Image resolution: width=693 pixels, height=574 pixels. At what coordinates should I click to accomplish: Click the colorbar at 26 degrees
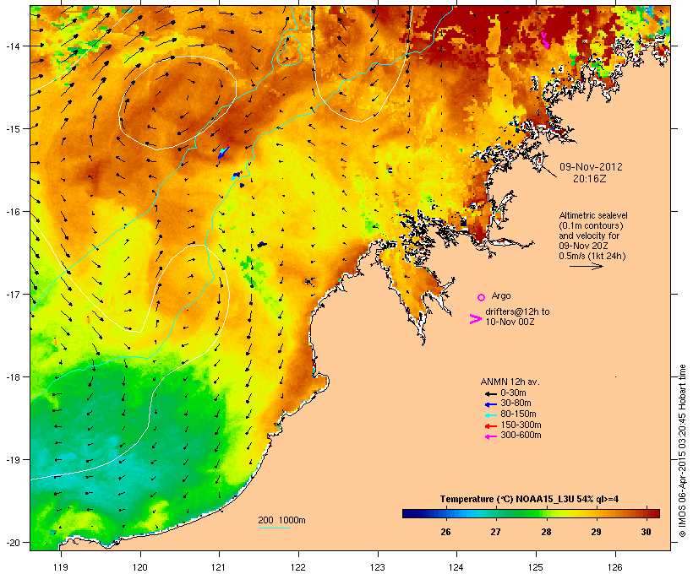coord(445,513)
